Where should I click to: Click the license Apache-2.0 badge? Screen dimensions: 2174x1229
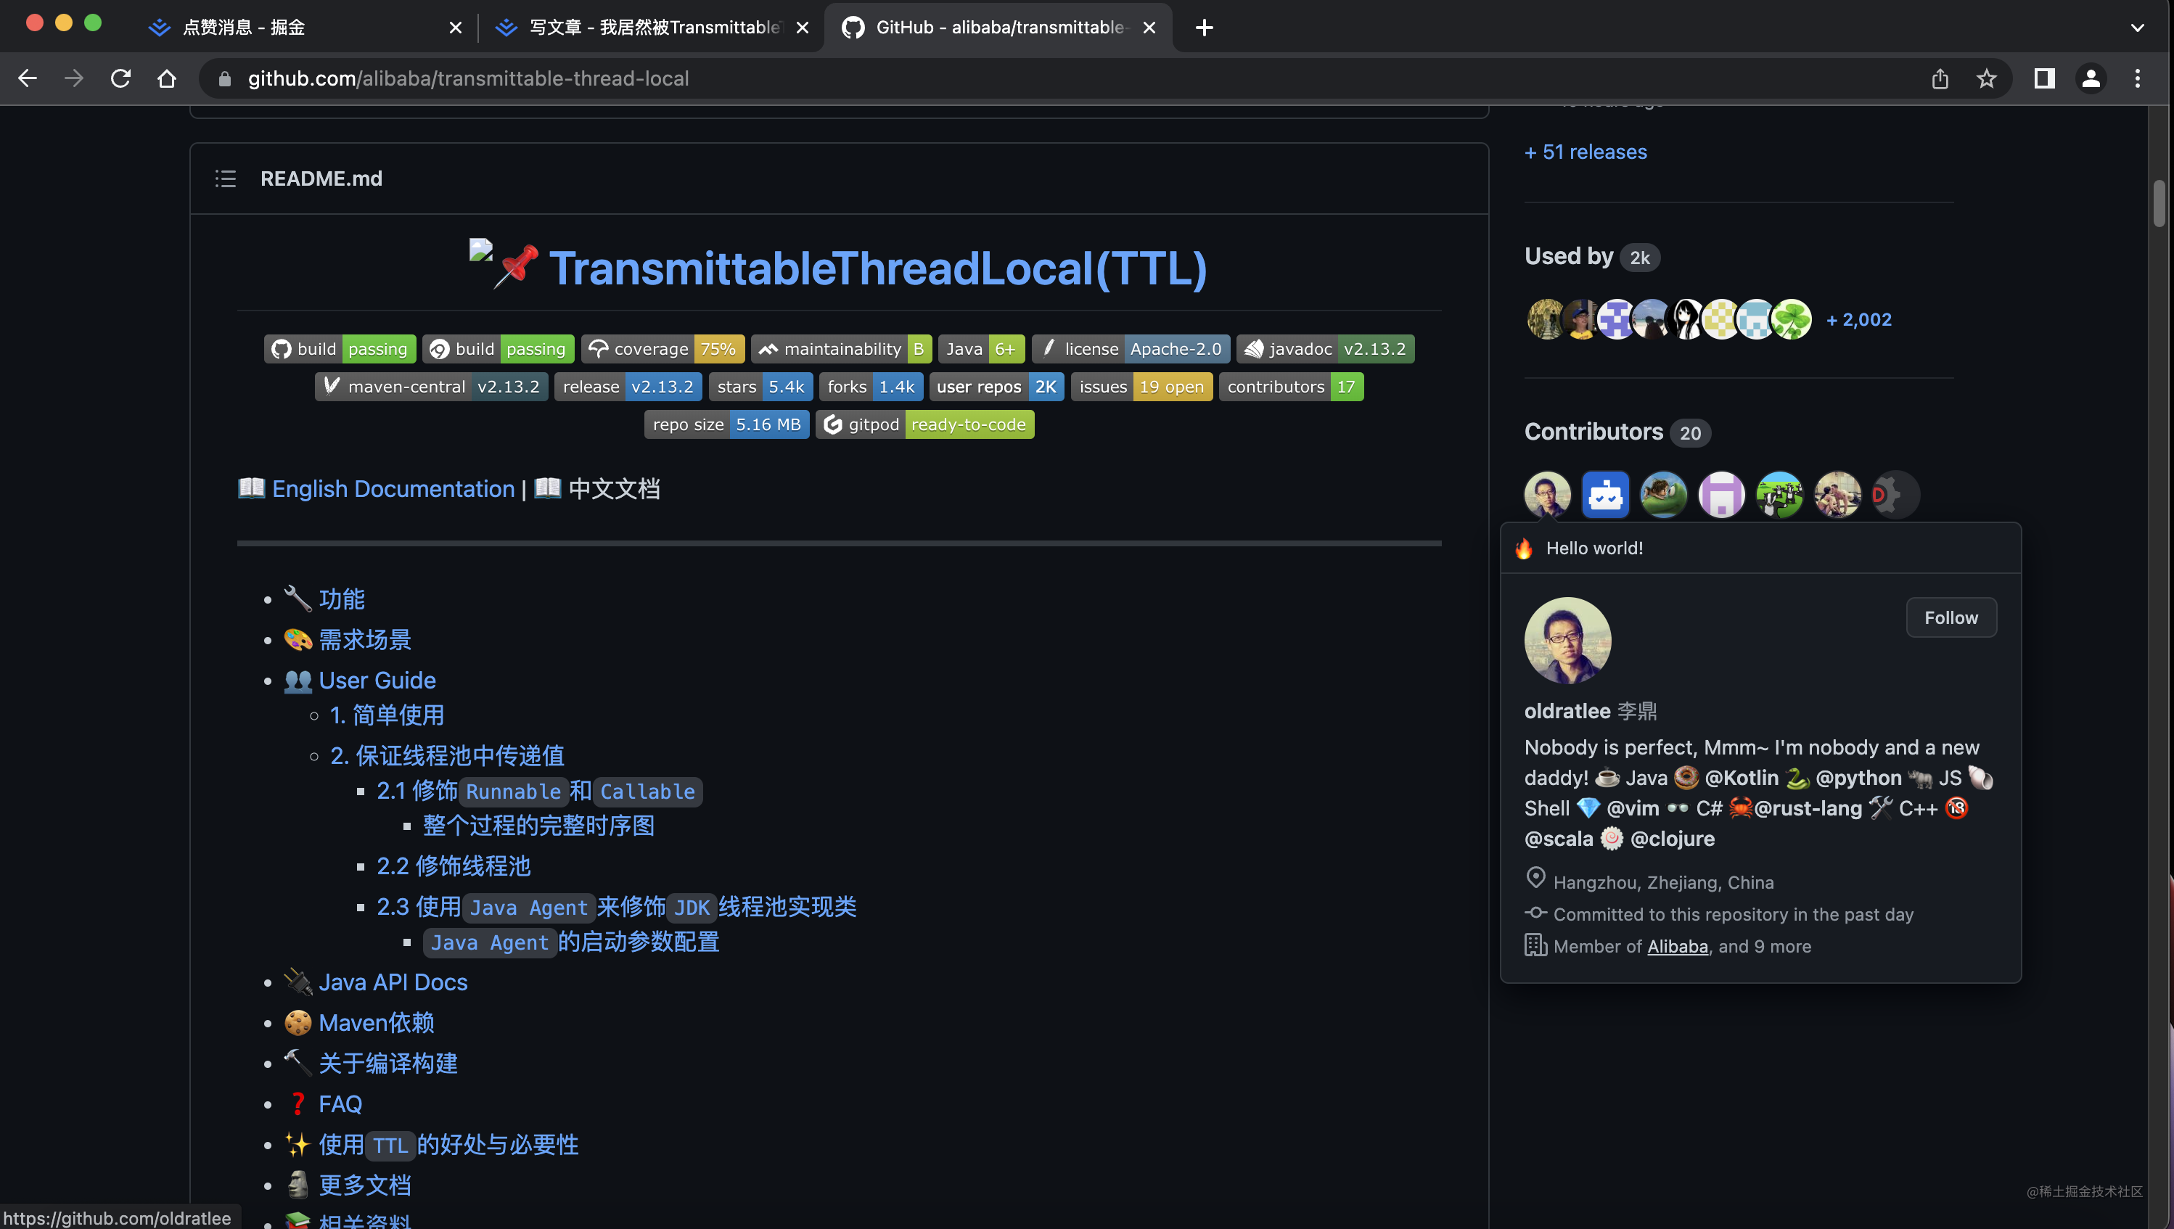point(1130,349)
